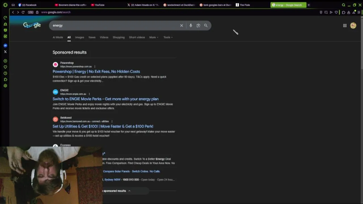Open Messenger in sidebar

pyautogui.click(x=5, y=45)
